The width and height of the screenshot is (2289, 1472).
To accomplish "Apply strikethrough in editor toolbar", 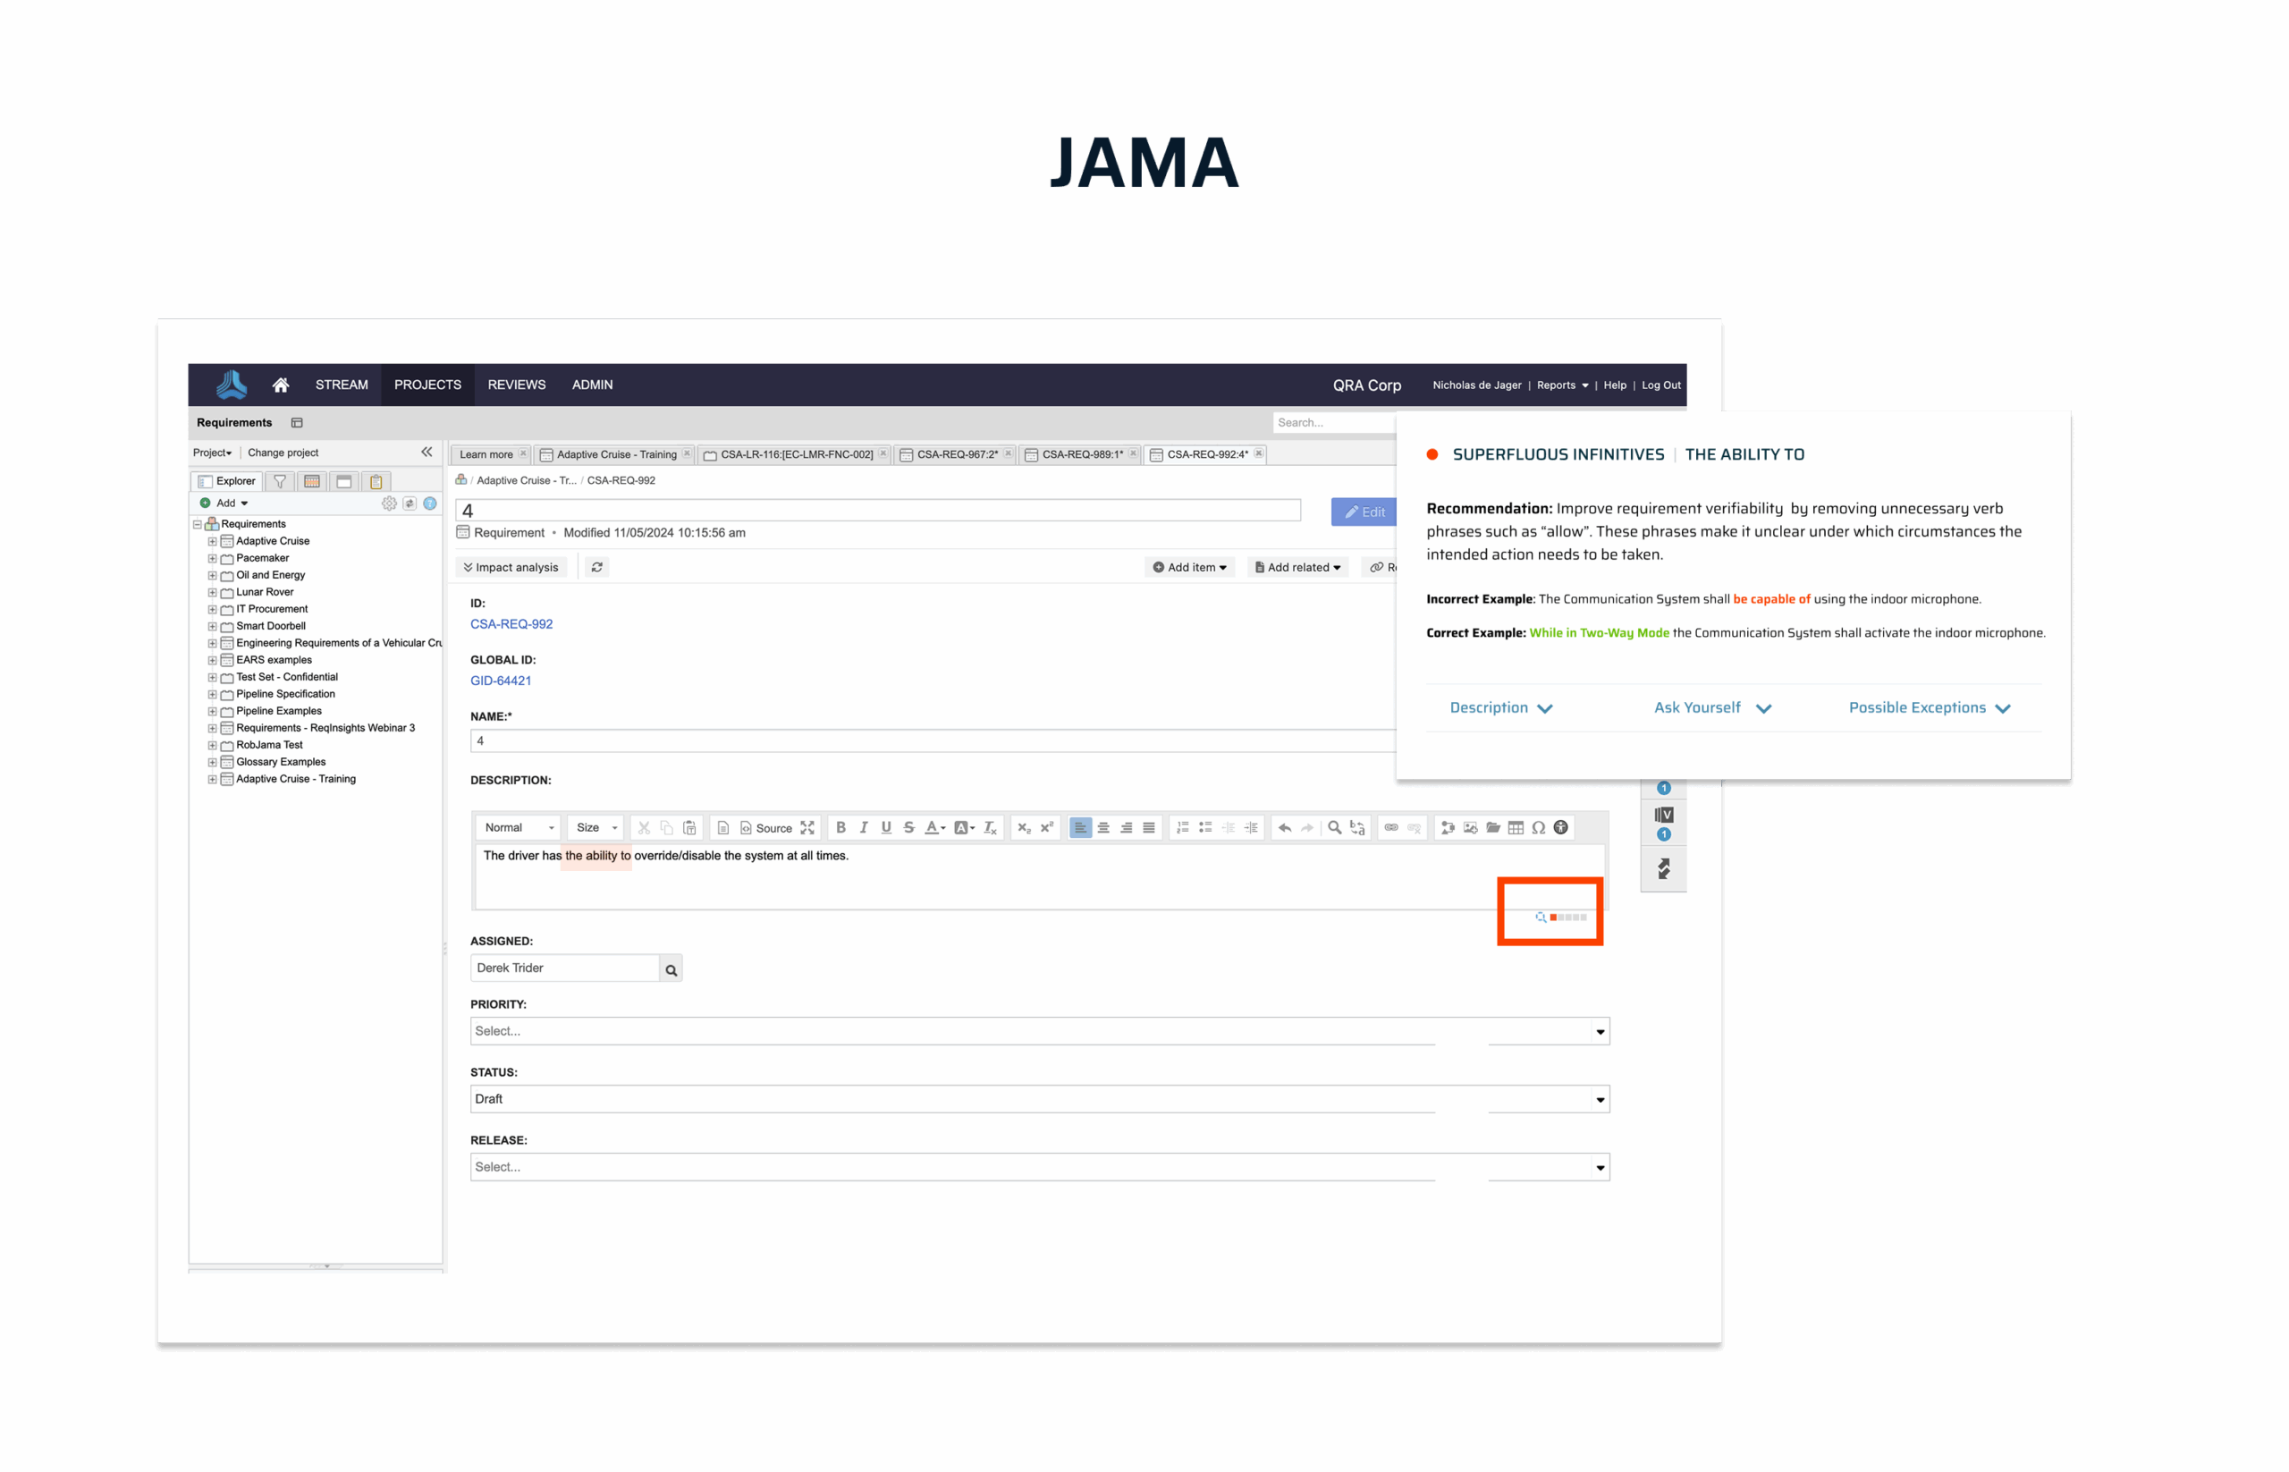I will (x=909, y=828).
